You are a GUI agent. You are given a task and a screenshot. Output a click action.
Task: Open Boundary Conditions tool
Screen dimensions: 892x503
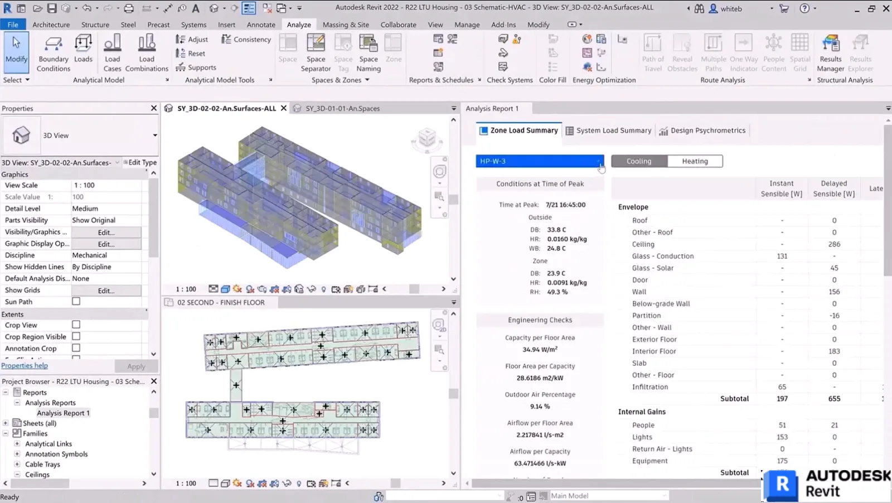[x=53, y=54]
